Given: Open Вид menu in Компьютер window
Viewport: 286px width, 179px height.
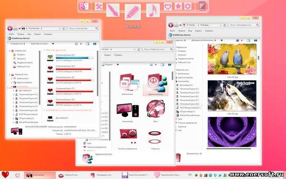Looking at the screenshot, I should [x=29, y=34].
